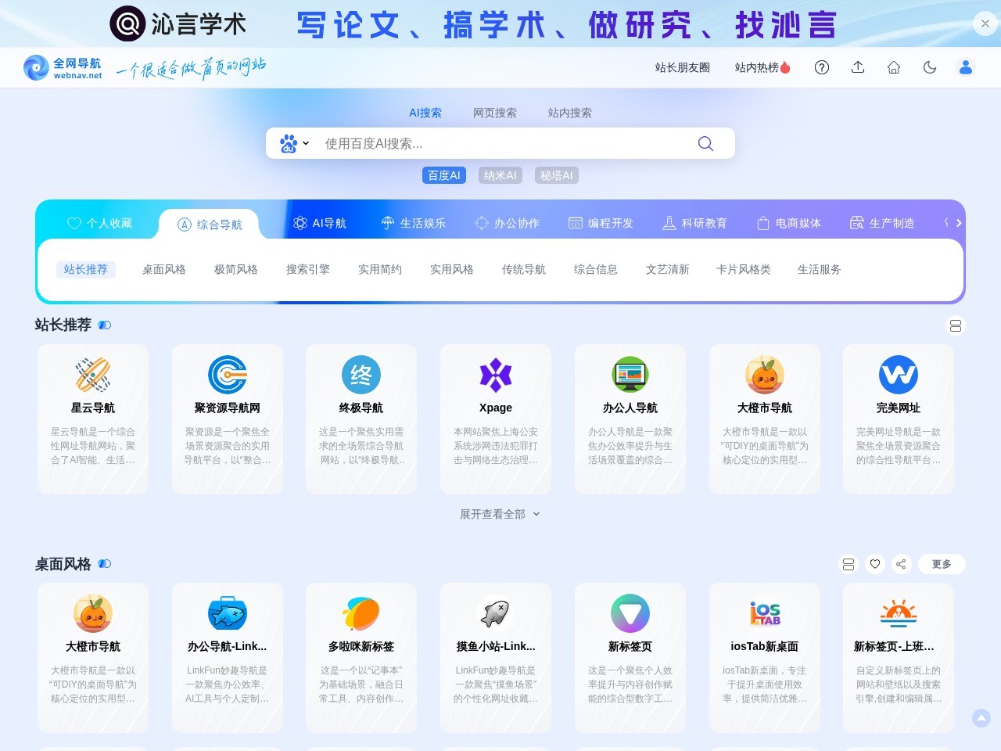Select the 传统导航 subcategory
The height and width of the screenshot is (751, 1001).
(x=524, y=269)
